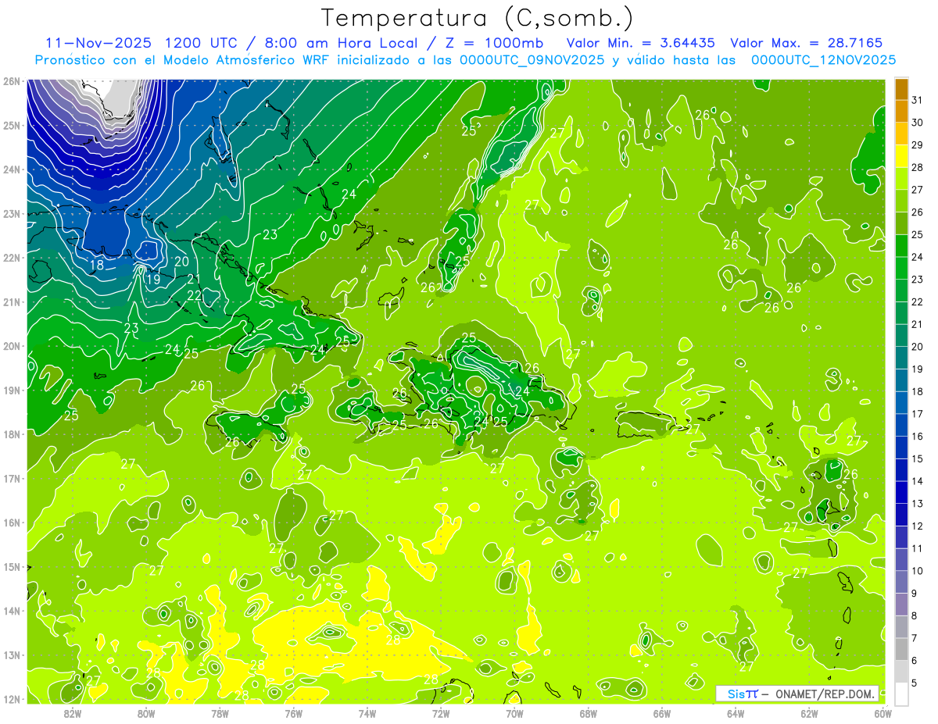The image size is (938, 724).
Task: Click the ONAMET/REP.DOM. credit text
Action: point(824,694)
